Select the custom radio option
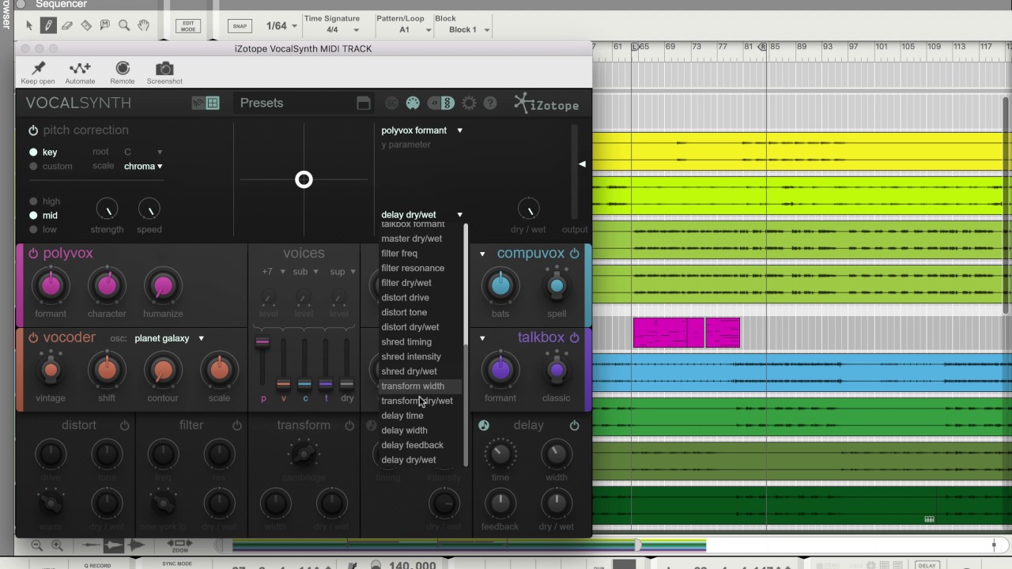This screenshot has height=569, width=1012. click(33, 166)
